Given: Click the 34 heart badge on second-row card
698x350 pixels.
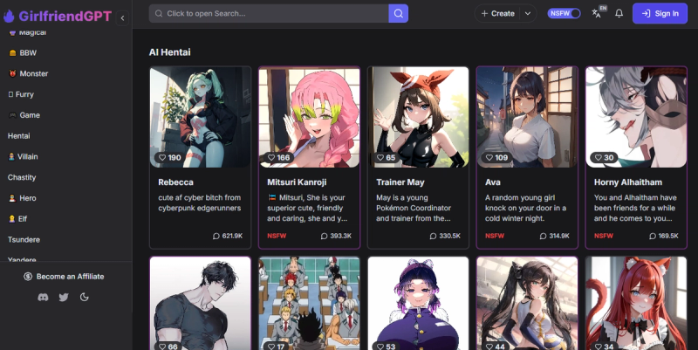Looking at the screenshot, I should pos(604,346).
